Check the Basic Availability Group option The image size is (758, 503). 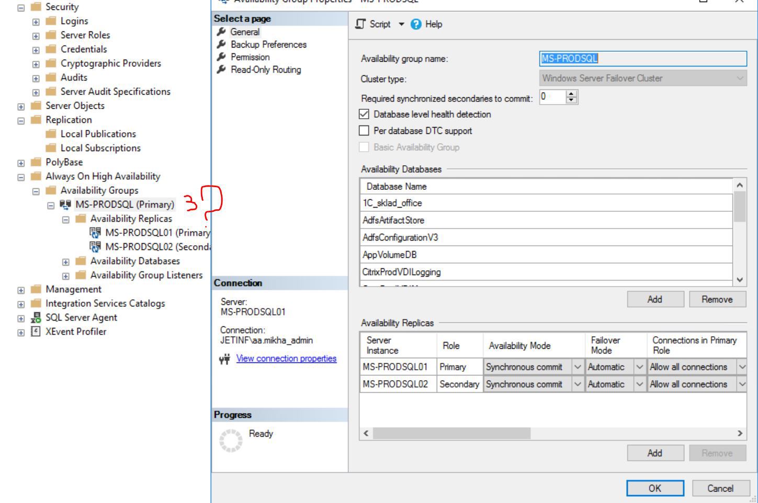coord(363,147)
